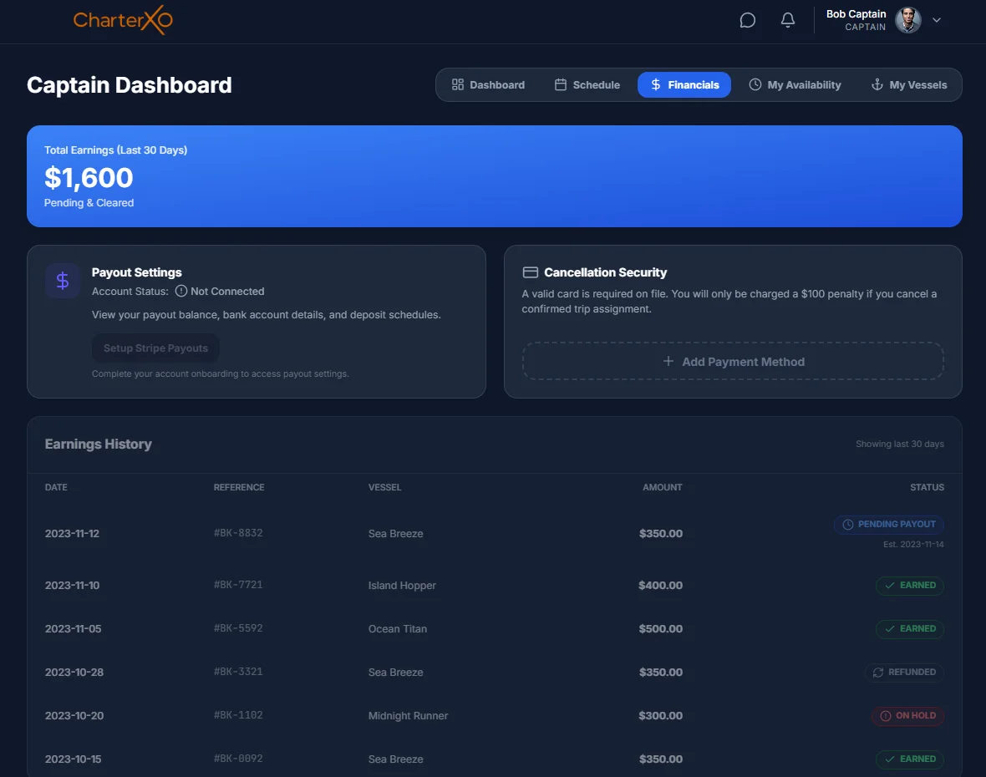Click the Pending Payout status badge
Viewport: 986px width, 777px height.
click(x=888, y=525)
